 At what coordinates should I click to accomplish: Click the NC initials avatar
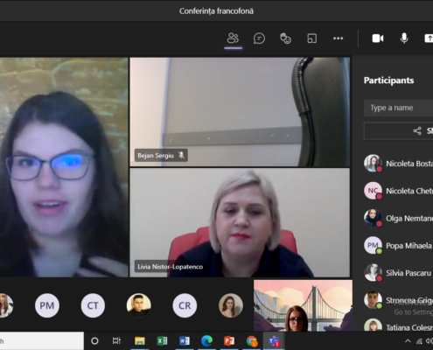coord(373,191)
